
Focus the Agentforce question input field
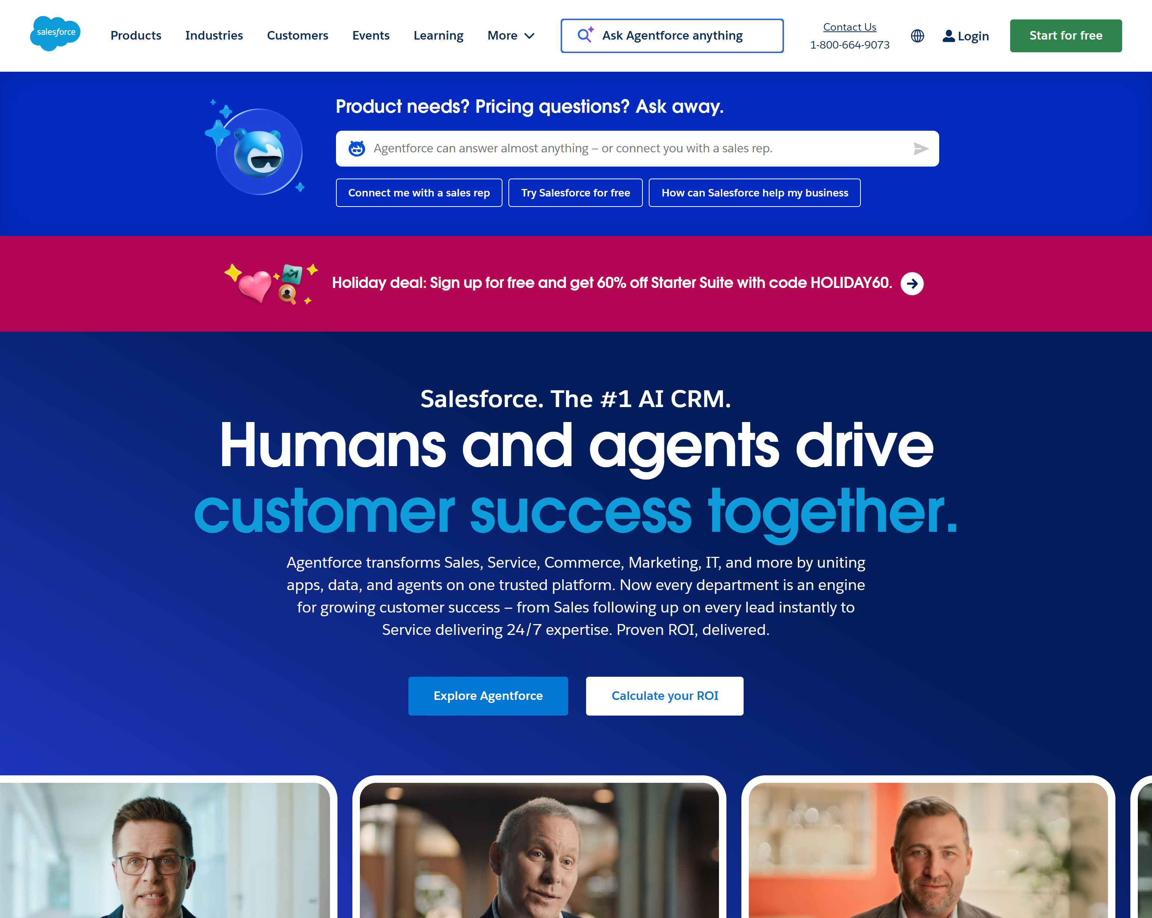(x=637, y=149)
